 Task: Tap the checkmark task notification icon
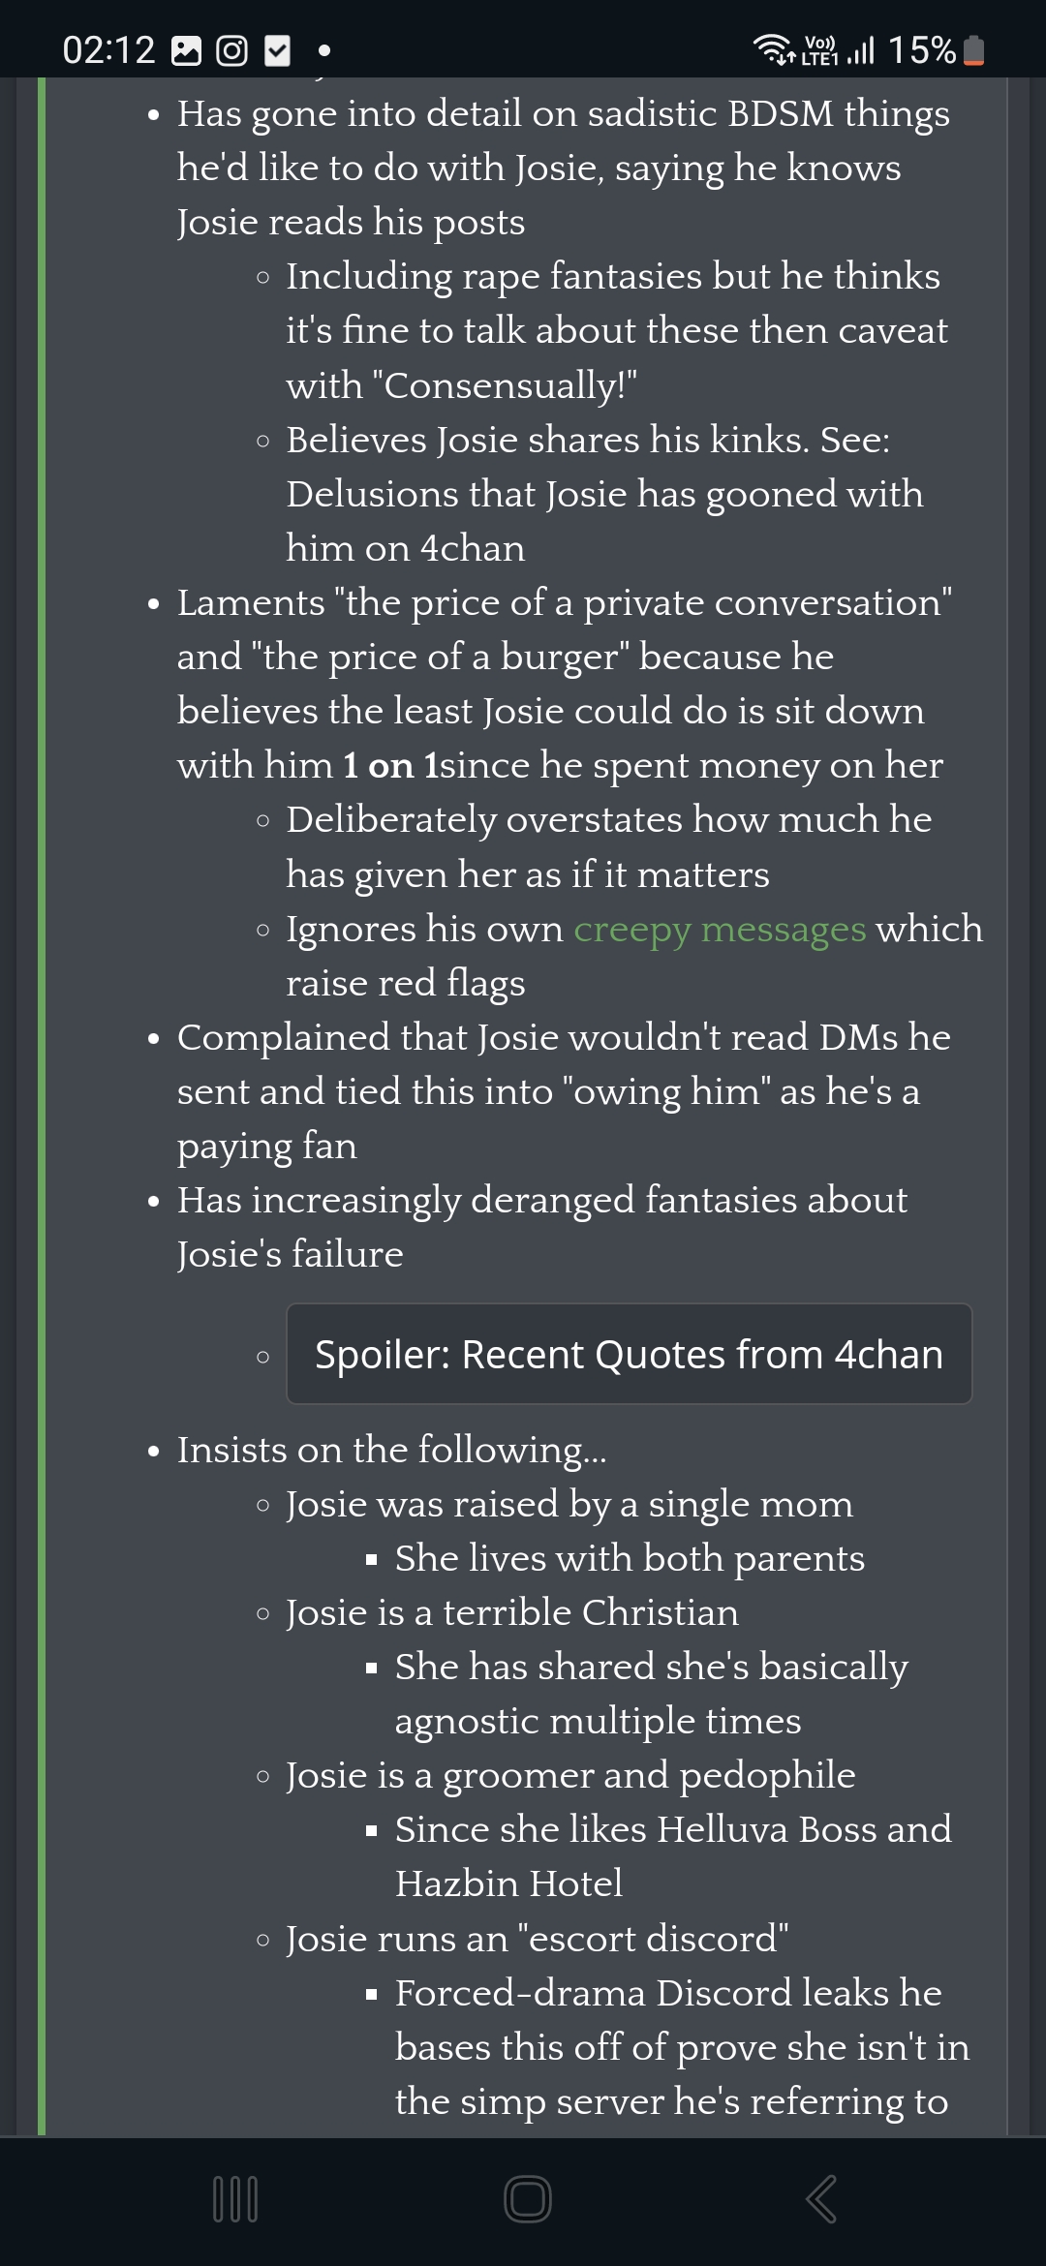pos(278,50)
